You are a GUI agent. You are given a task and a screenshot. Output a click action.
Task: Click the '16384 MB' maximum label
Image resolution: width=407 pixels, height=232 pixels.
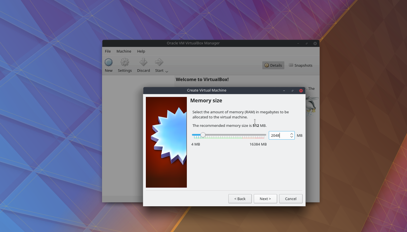pos(258,144)
